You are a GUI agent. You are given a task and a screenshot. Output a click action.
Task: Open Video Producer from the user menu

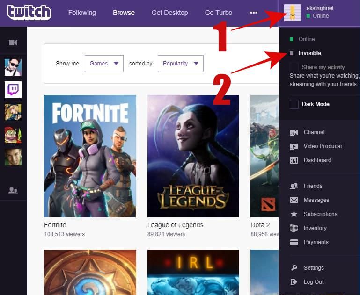click(323, 146)
